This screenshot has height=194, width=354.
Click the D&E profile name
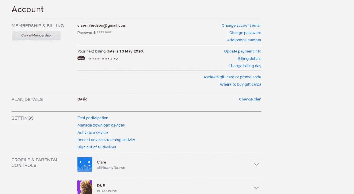101,186
